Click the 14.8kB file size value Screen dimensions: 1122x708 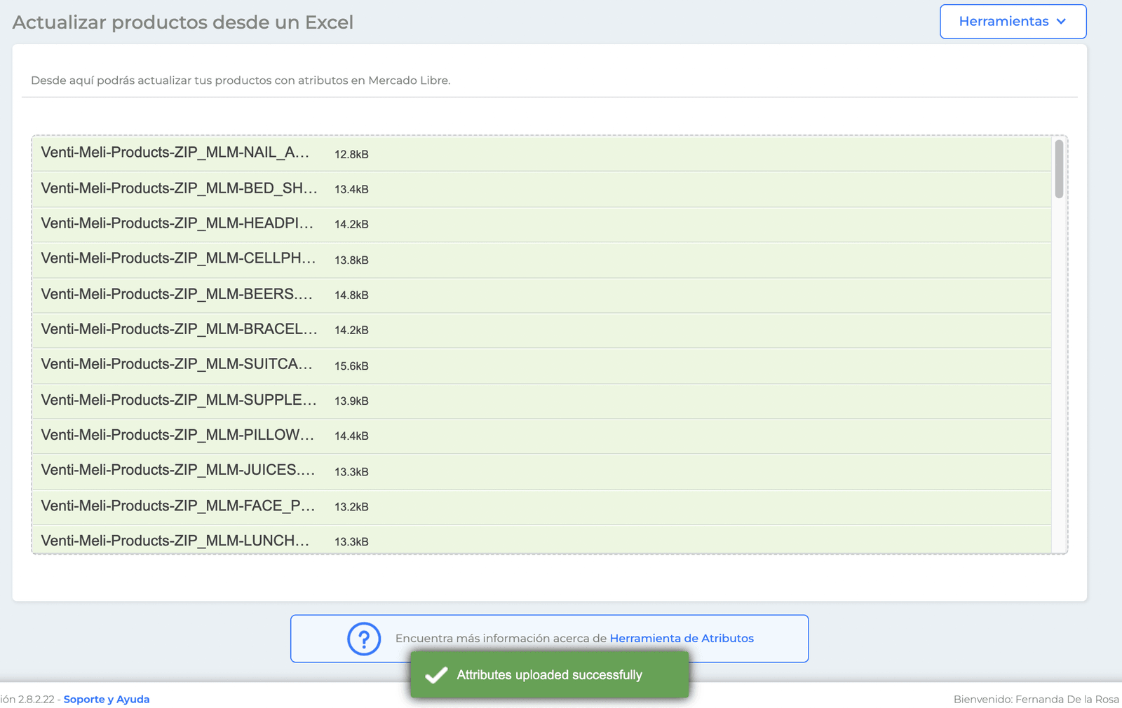351,296
